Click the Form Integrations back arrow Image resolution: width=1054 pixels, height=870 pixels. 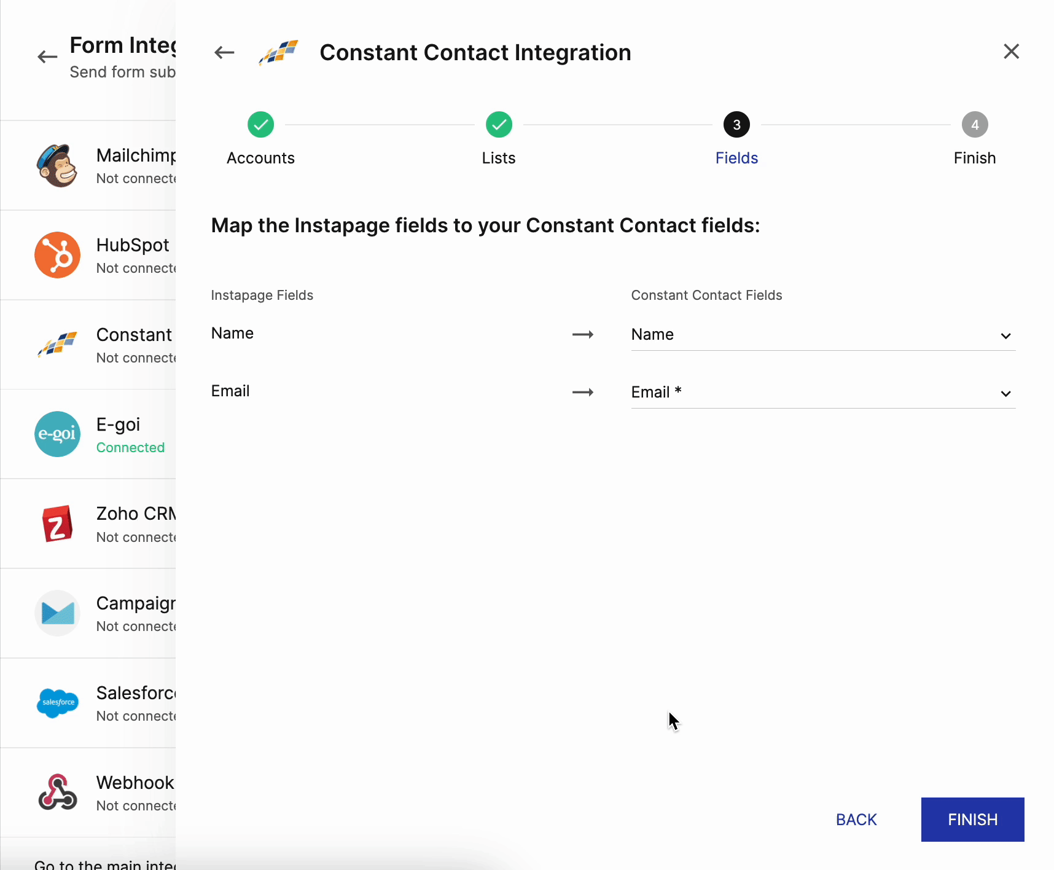tap(47, 57)
